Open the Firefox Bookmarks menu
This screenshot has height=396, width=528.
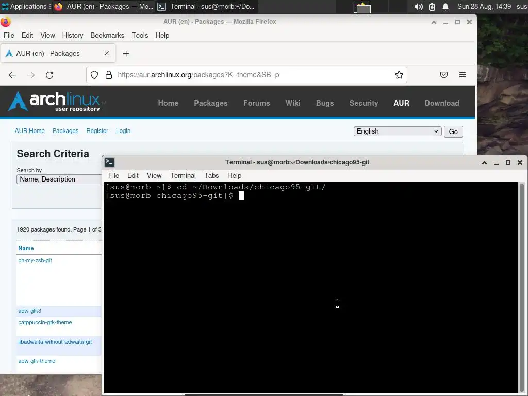point(107,36)
